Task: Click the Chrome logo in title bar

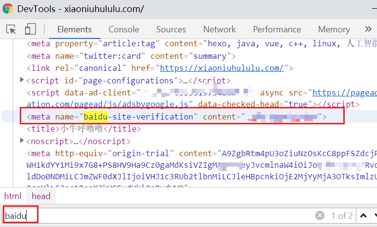Action: [8, 9]
